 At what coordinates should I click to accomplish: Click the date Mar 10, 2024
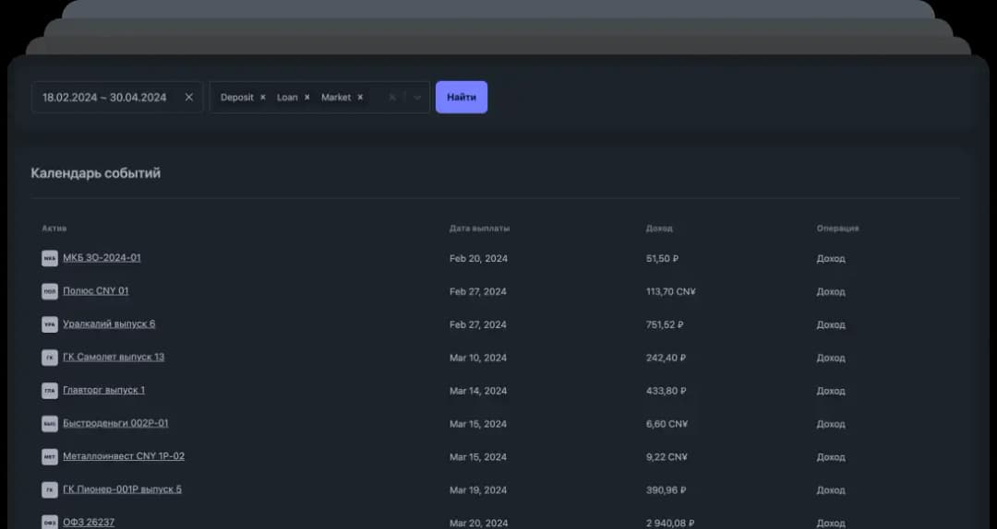pyautogui.click(x=478, y=358)
